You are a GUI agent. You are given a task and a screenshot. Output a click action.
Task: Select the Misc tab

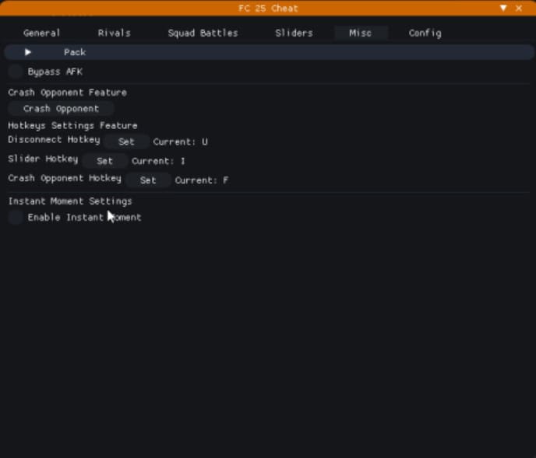[360, 33]
